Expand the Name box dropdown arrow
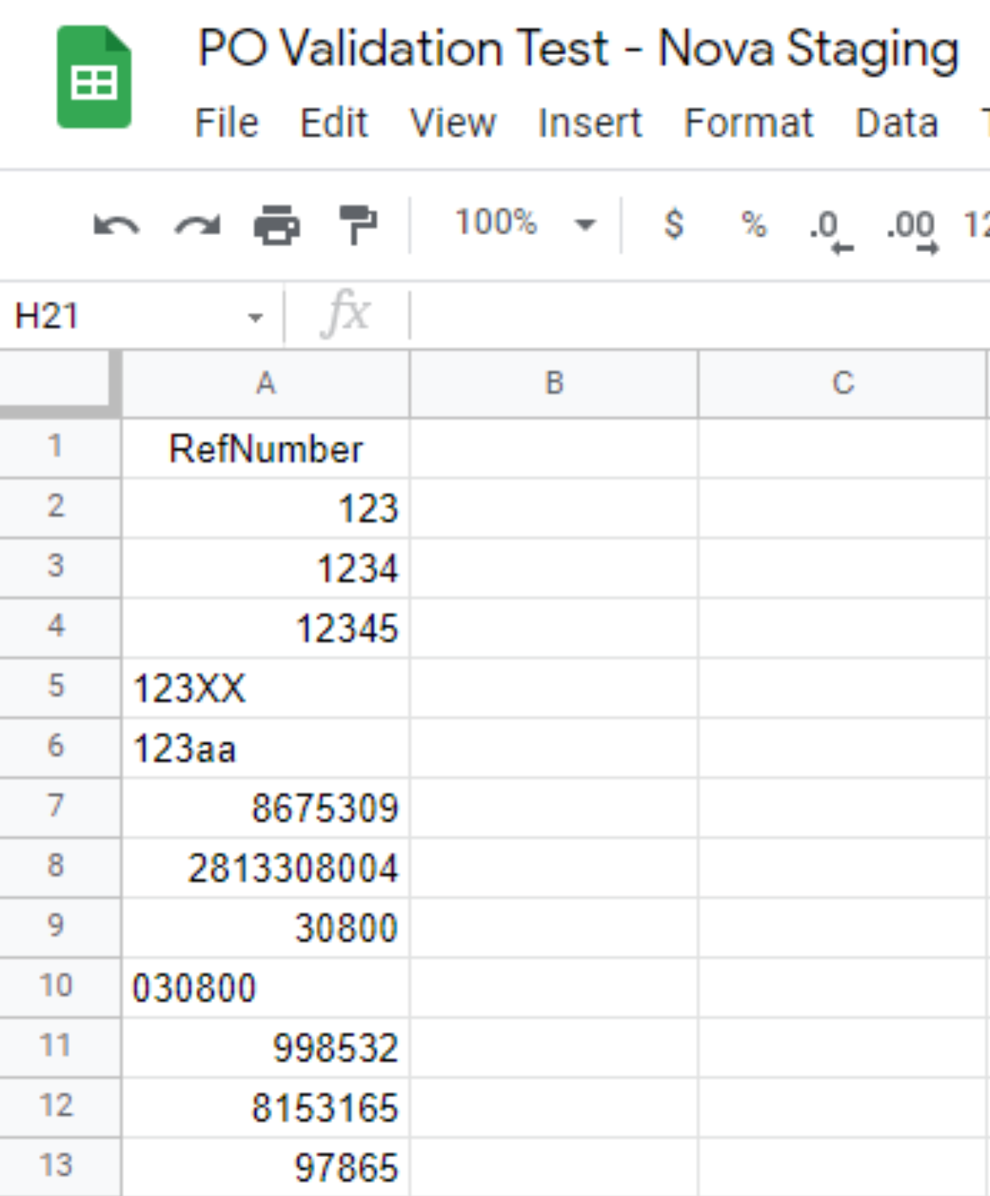 (256, 317)
